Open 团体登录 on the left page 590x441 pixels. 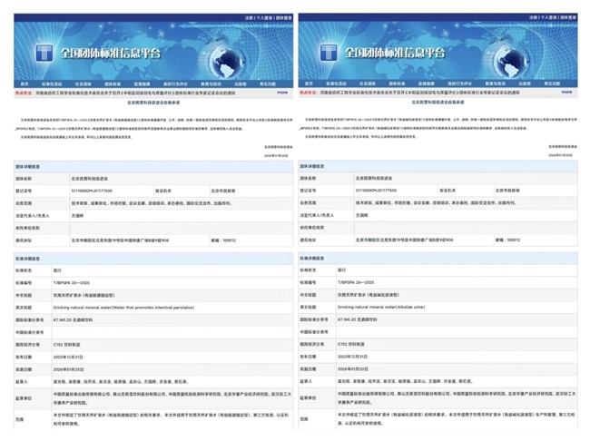coord(284,17)
